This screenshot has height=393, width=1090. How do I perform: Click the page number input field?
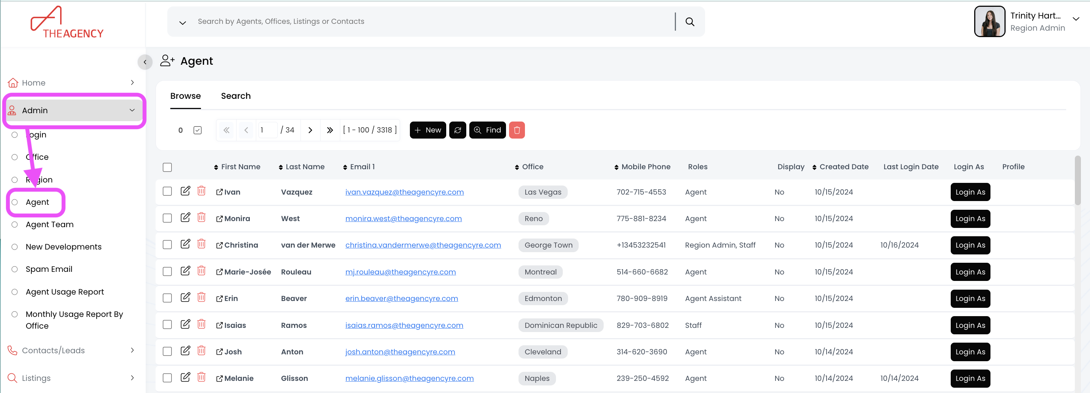coord(267,130)
